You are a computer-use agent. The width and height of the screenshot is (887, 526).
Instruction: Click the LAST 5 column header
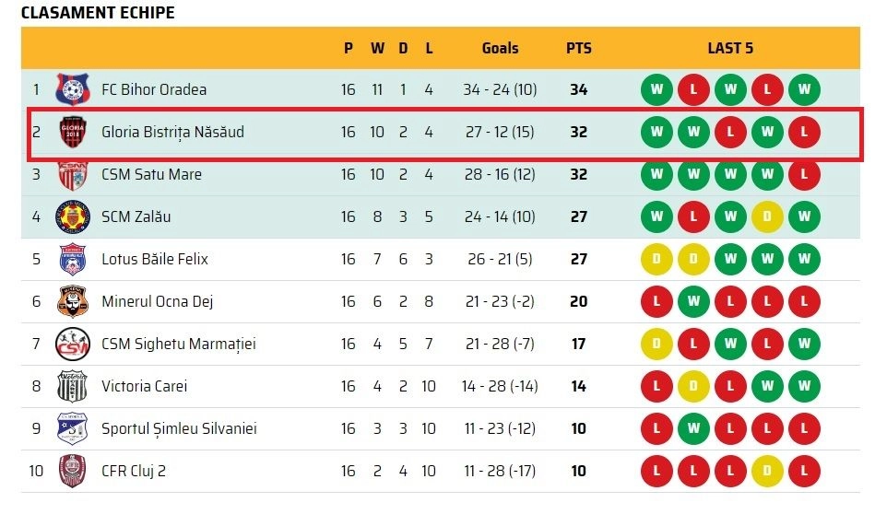pos(730,48)
